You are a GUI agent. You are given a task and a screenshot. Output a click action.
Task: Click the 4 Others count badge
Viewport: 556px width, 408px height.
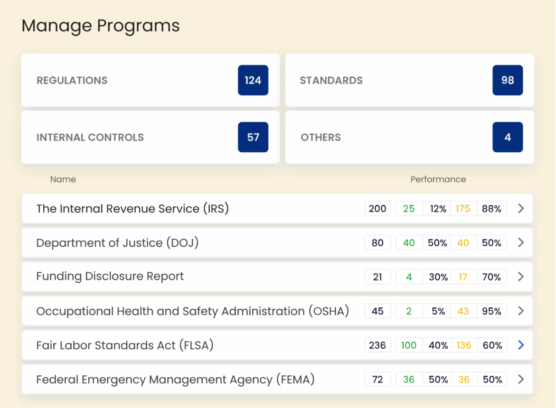[x=508, y=137]
